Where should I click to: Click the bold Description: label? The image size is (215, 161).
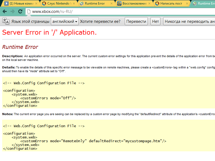13,56
